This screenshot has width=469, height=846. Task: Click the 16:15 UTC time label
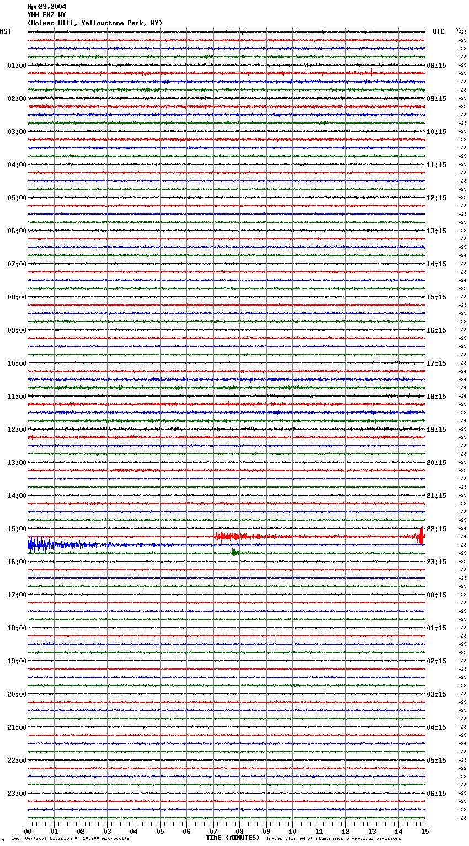coord(436,330)
